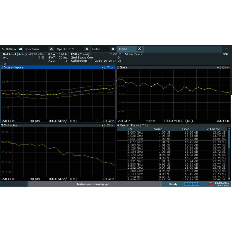The height and width of the screenshot is (232, 232).
Task: Click the Y-Factor column header in table
Action: coord(213,129)
